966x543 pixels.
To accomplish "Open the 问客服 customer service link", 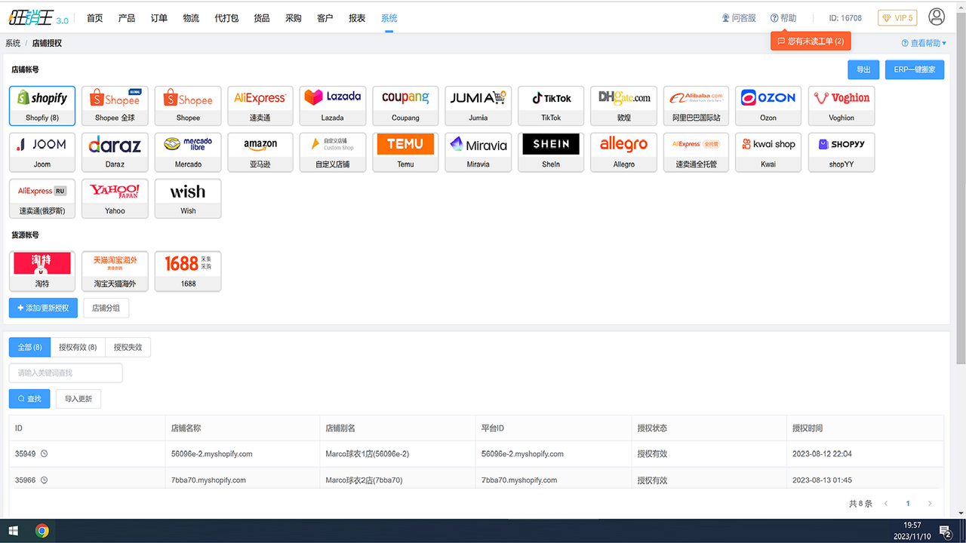I will point(739,18).
